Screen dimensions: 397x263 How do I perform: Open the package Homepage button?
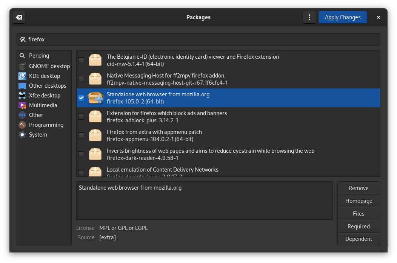(x=359, y=201)
